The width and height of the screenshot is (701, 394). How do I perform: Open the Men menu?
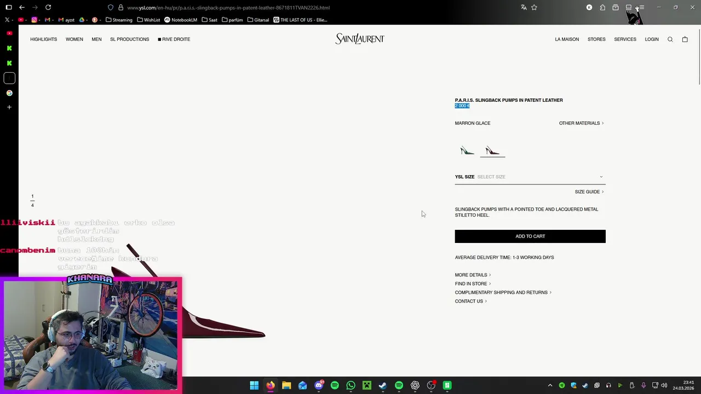click(x=96, y=39)
